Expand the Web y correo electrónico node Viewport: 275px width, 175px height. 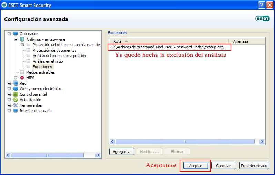pos(9,89)
